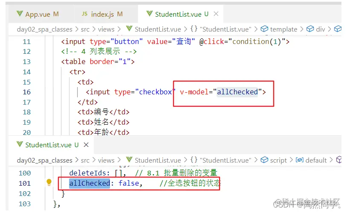Select div symbol in upper breadcrumb
The height and width of the screenshot is (213, 347).
(320, 29)
